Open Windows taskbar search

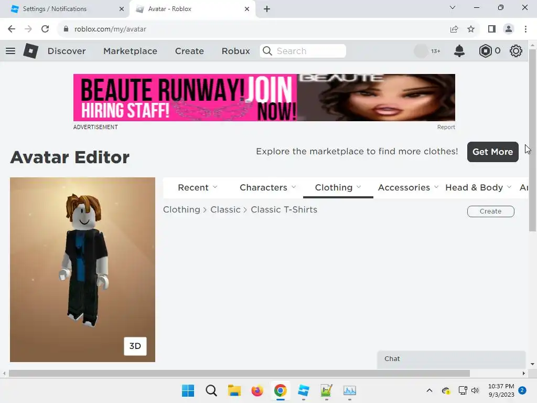point(211,390)
